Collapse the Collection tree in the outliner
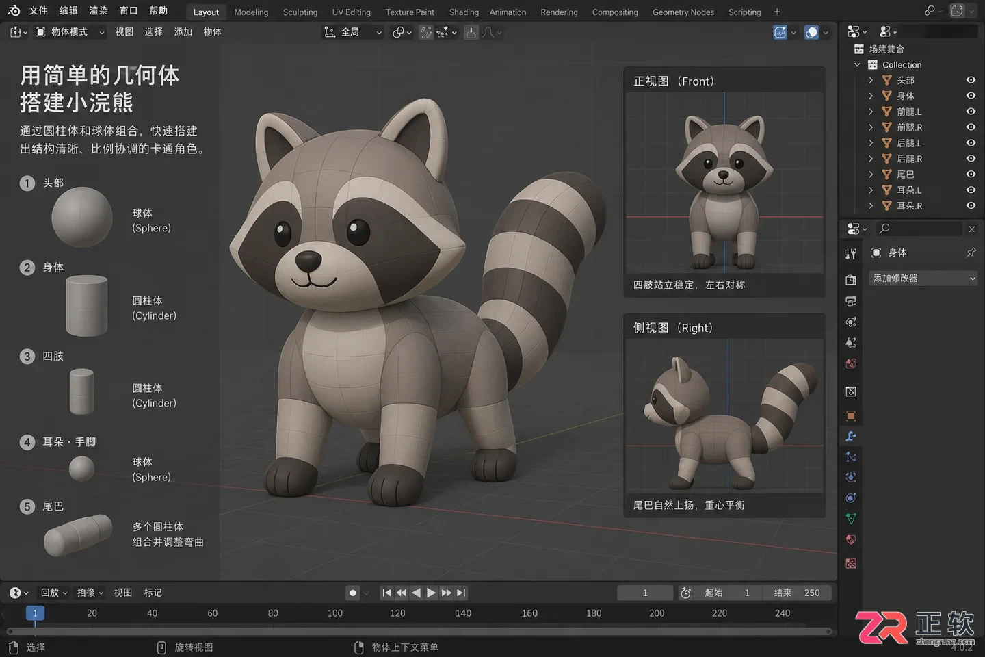Screen dimensions: 985x657 click(x=857, y=65)
